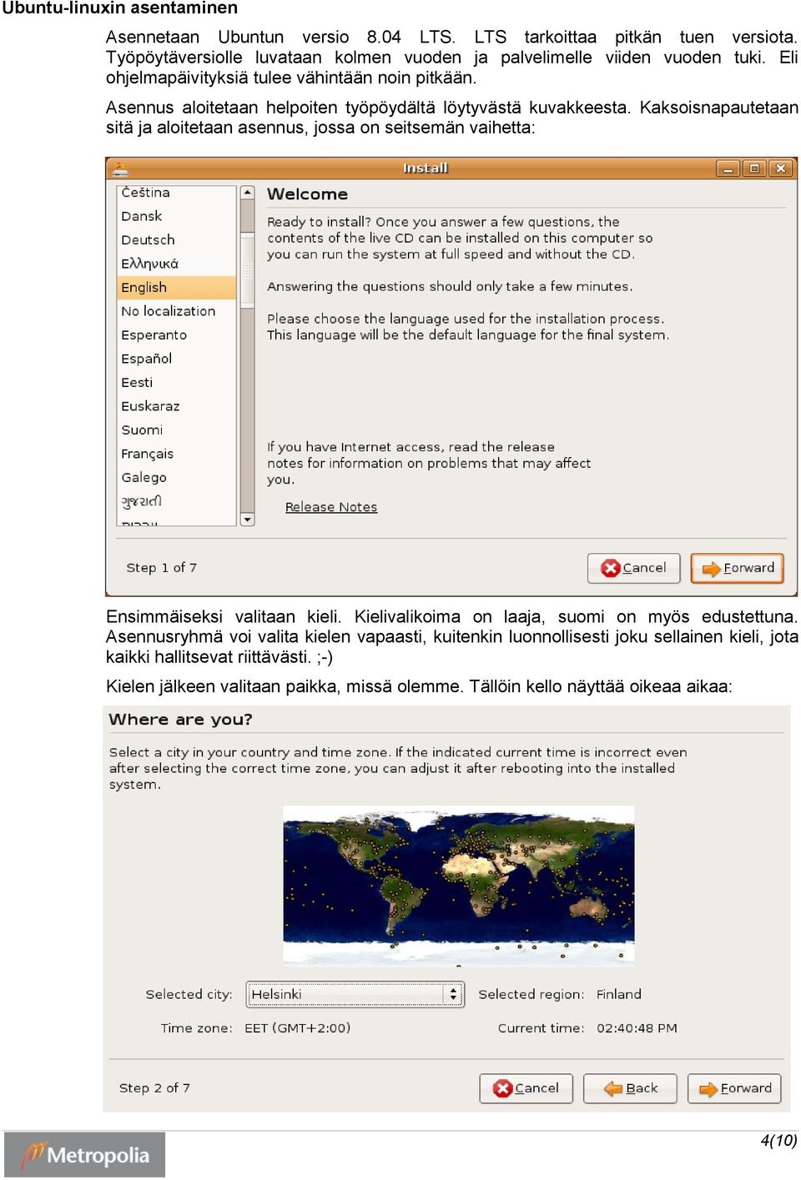Viewport: 801px width, 1180px height.
Task: Click the Where are you? heading
Action: click(181, 720)
